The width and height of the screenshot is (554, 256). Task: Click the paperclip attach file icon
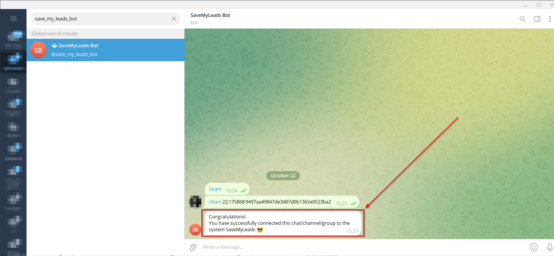(x=193, y=247)
